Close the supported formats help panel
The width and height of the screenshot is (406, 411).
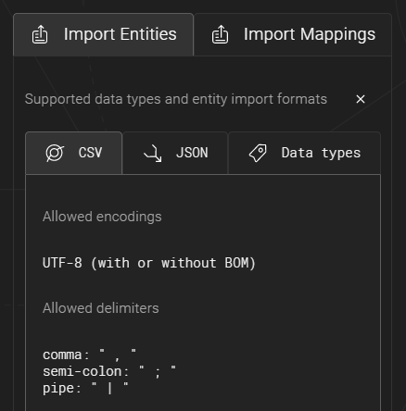[361, 99]
